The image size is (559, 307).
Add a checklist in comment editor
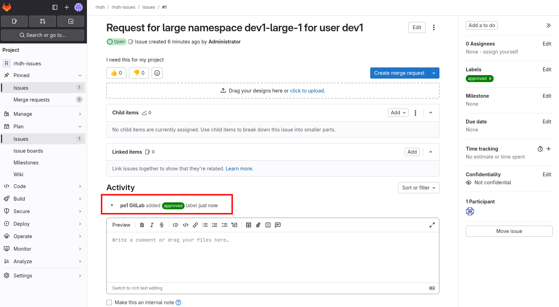pos(225,225)
